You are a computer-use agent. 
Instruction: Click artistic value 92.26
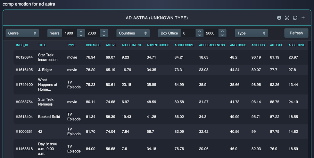pyautogui.click(x=275, y=85)
